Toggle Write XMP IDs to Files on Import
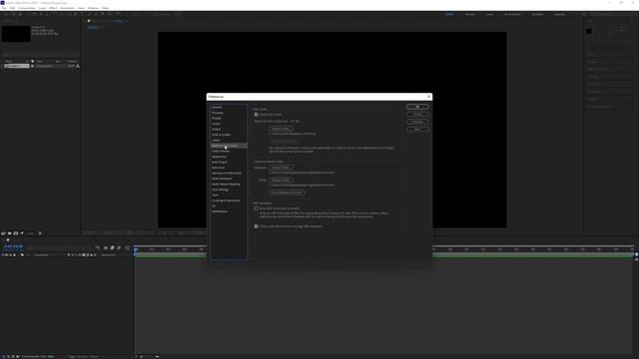Image resolution: width=639 pixels, height=359 pixels. pyautogui.click(x=256, y=208)
